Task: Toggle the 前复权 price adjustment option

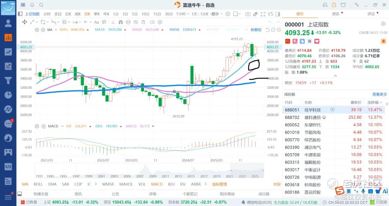Action: pyautogui.click(x=256, y=30)
